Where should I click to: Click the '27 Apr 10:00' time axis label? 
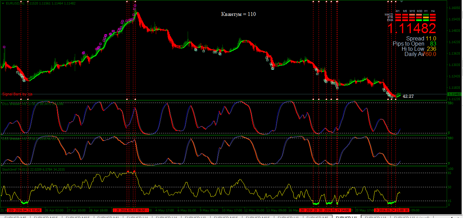(76, 210)
